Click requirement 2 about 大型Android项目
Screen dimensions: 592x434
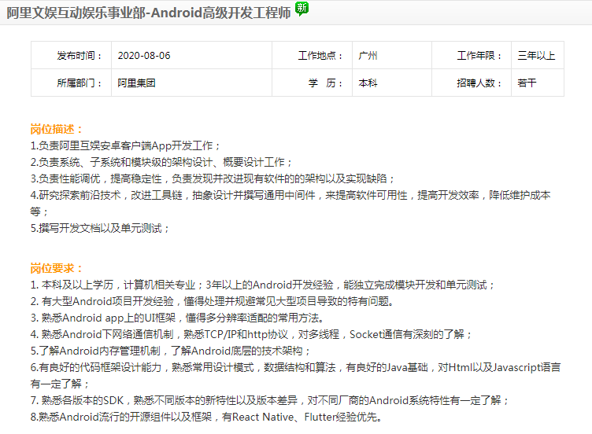point(213,302)
